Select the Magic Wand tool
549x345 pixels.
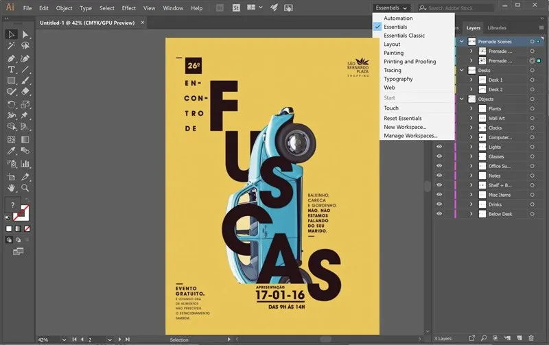click(x=11, y=45)
